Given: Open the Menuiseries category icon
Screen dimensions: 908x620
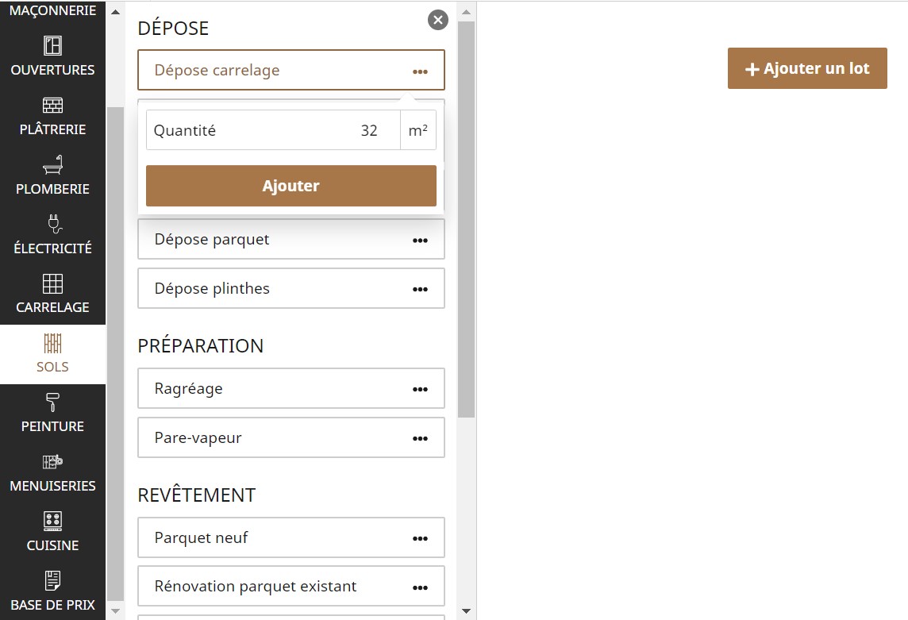Looking at the screenshot, I should click(x=52, y=462).
